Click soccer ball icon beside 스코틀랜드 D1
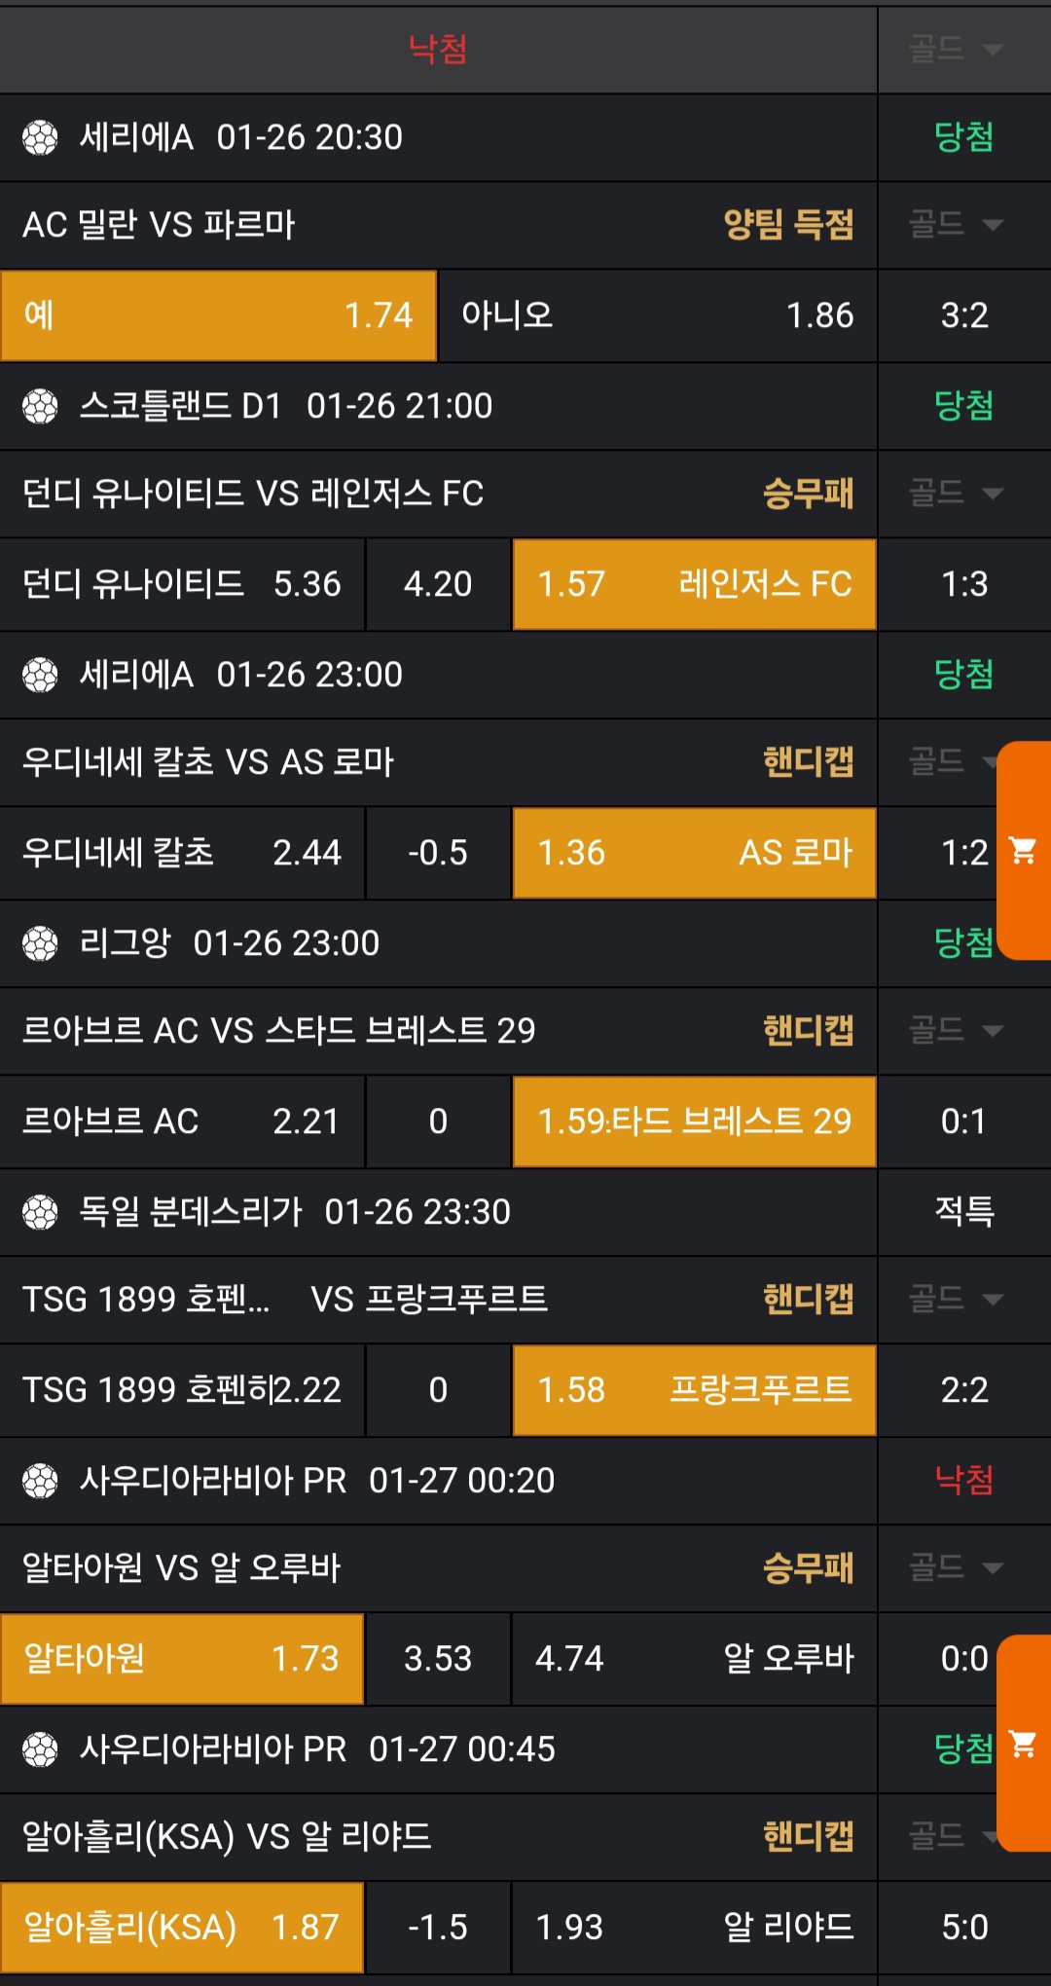The width and height of the screenshot is (1051, 1986). pos(40,406)
